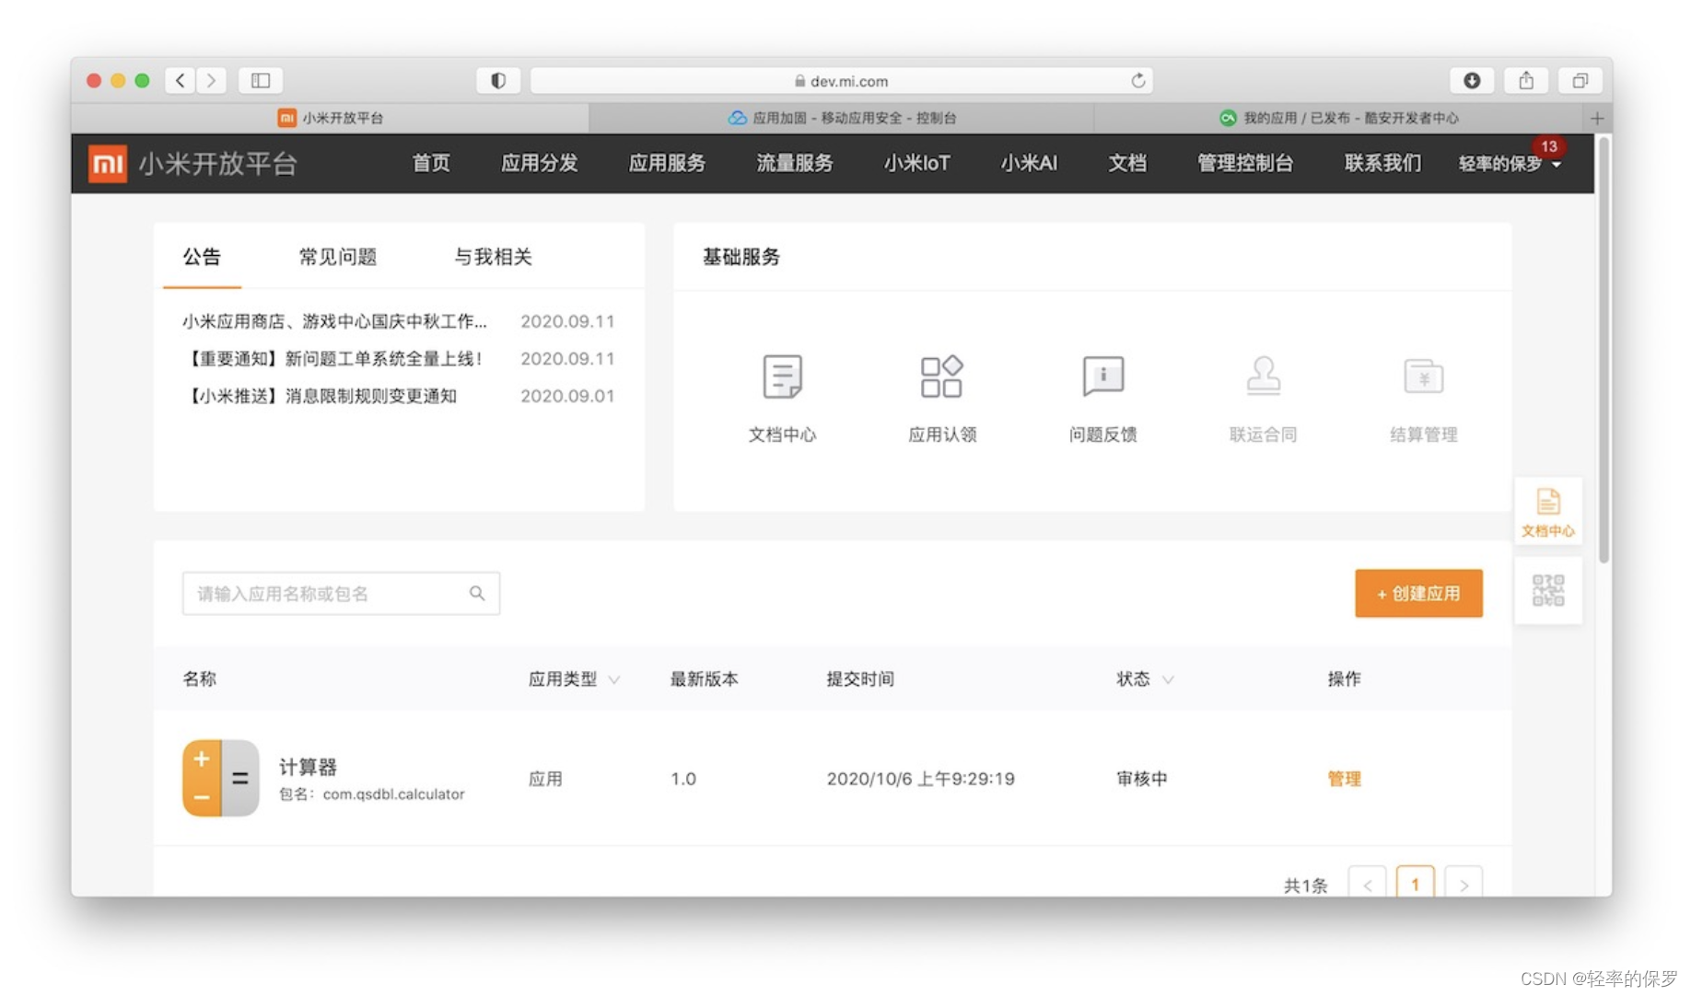Click submit time 2020/10/6 上午9:29:19
This screenshot has height=996, width=1691.
tap(920, 779)
